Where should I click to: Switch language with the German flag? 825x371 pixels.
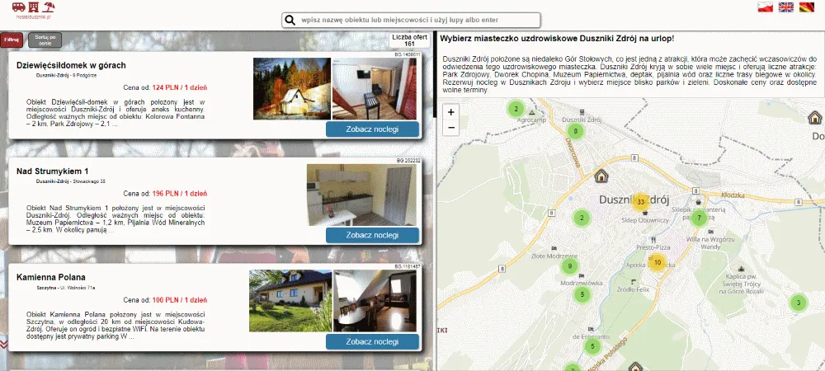tap(807, 7)
